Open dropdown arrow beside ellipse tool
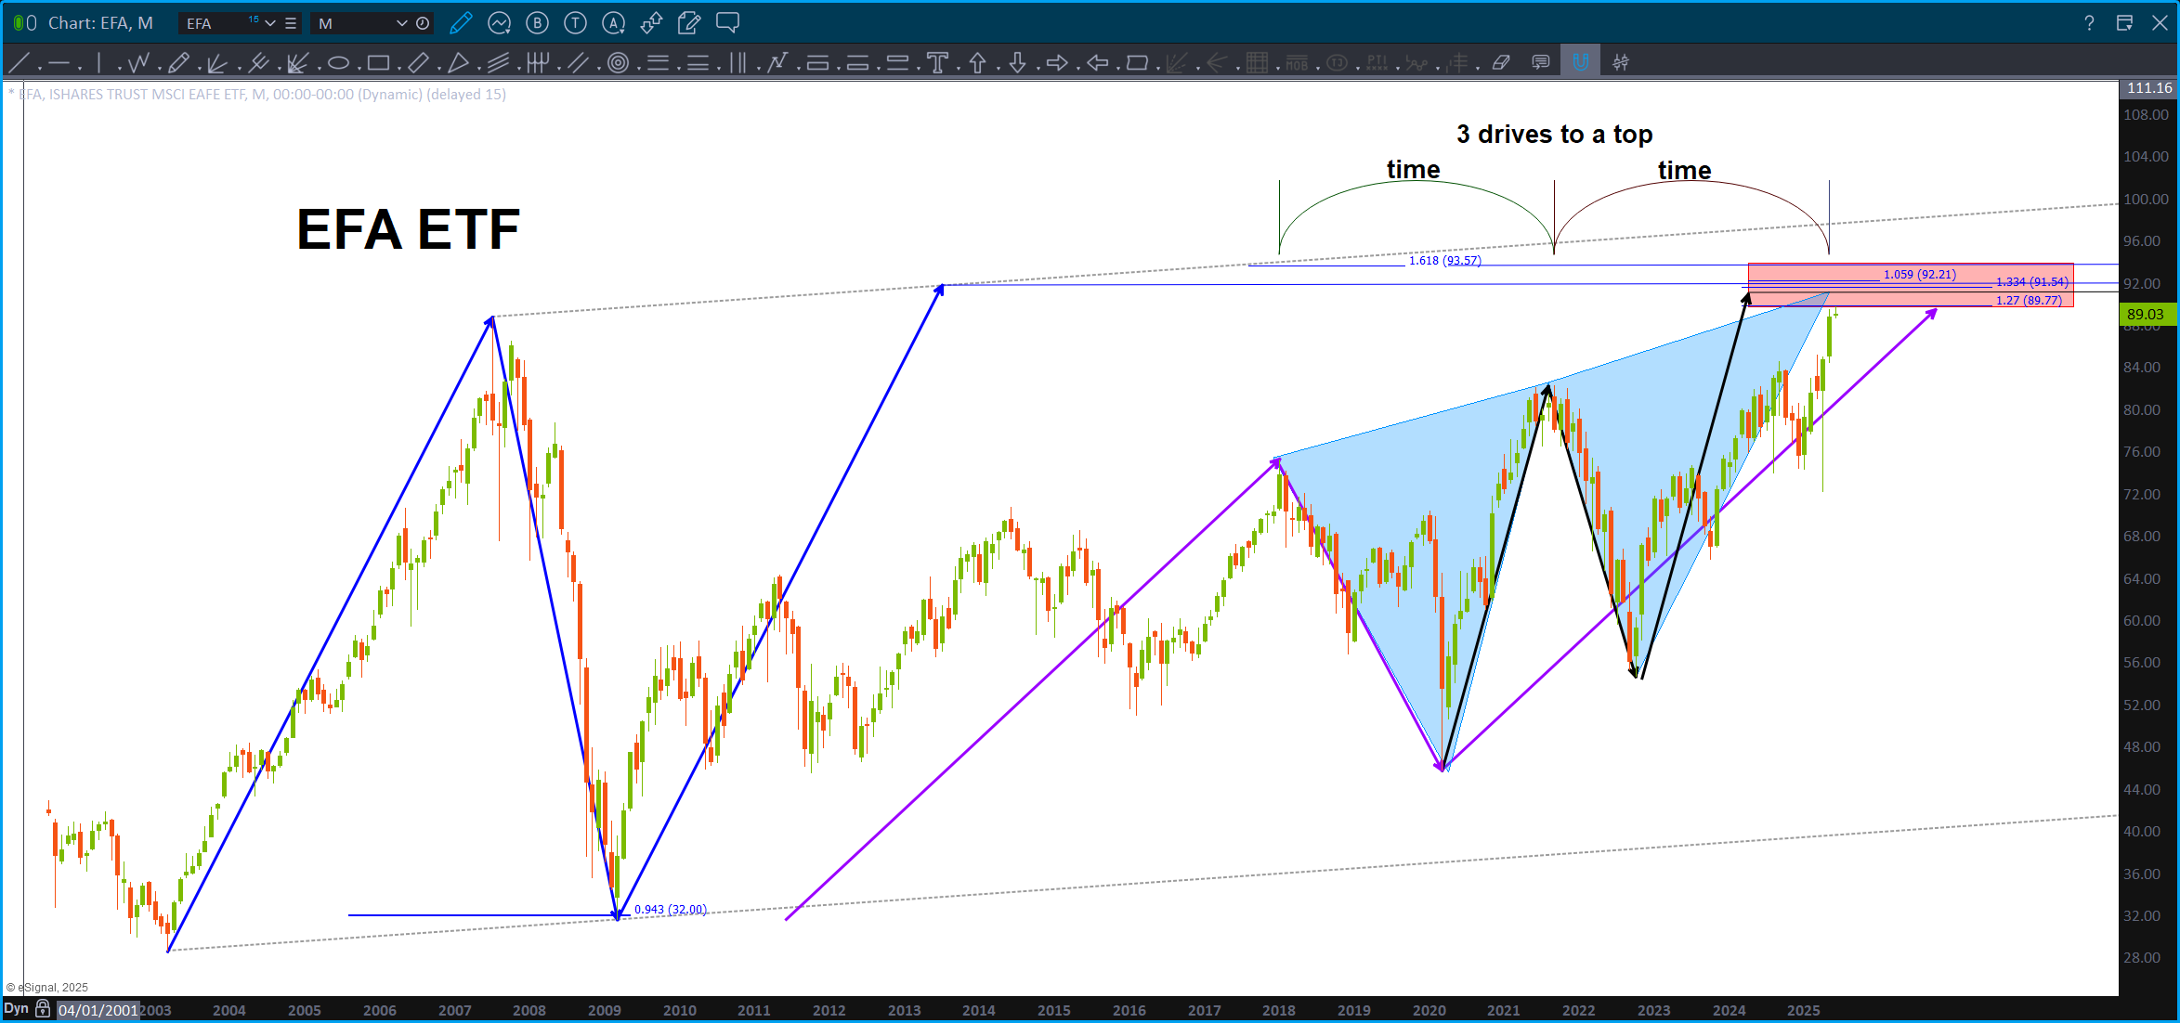Screen dimensions: 2180x1023 pyautogui.click(x=358, y=68)
